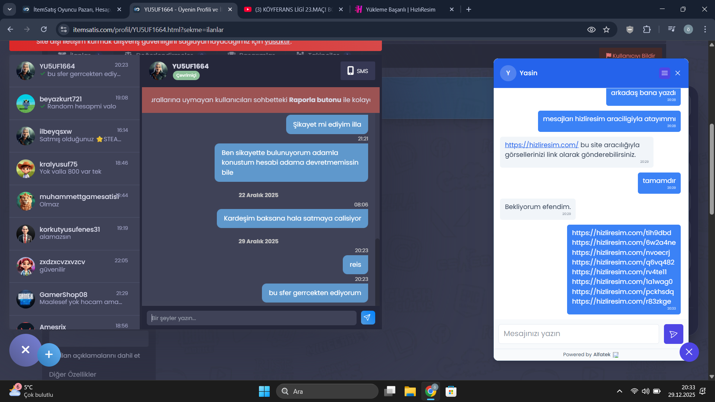Image resolution: width=715 pixels, height=402 pixels.
Task: Open zxdzxcvzxvzcv conversation
Action: tap(75, 266)
